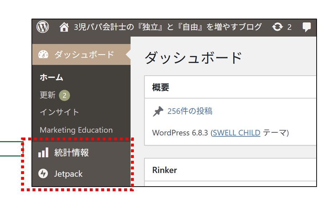332x202 pixels.
Task: Open the 256件の投稿 link
Action: click(x=190, y=111)
